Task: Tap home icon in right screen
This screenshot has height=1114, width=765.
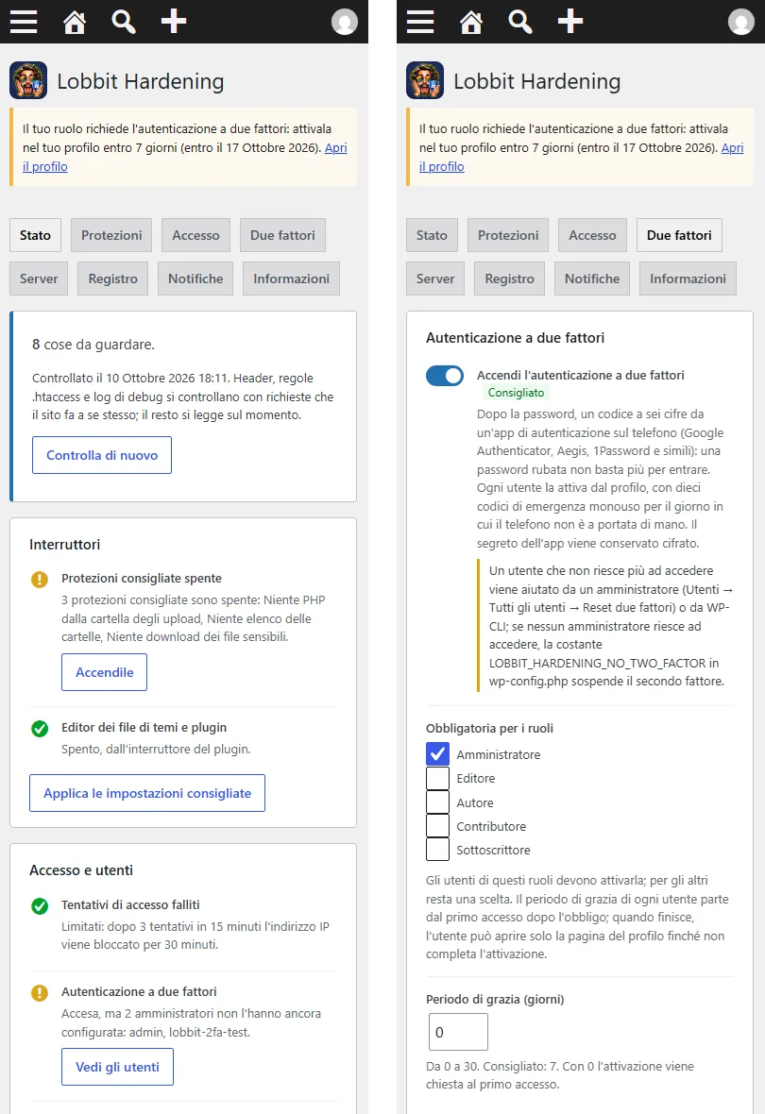Action: tap(471, 22)
